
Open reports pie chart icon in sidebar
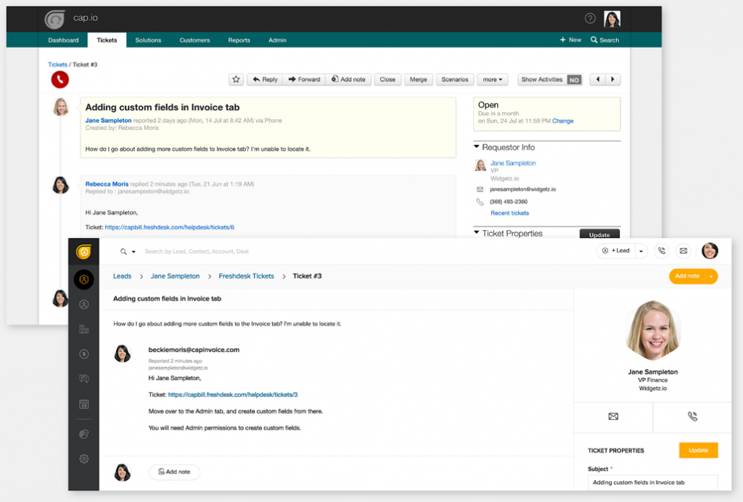84,434
